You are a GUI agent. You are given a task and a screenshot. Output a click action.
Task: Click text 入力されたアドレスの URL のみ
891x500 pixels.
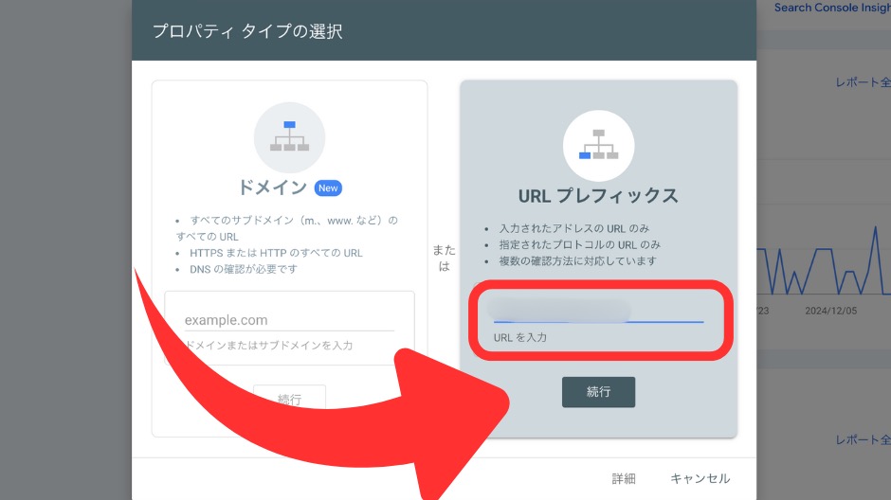pyautogui.click(x=573, y=228)
